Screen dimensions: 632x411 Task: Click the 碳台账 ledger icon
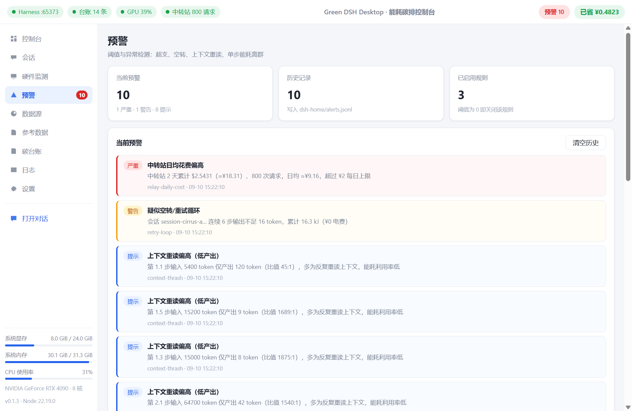[x=14, y=151]
